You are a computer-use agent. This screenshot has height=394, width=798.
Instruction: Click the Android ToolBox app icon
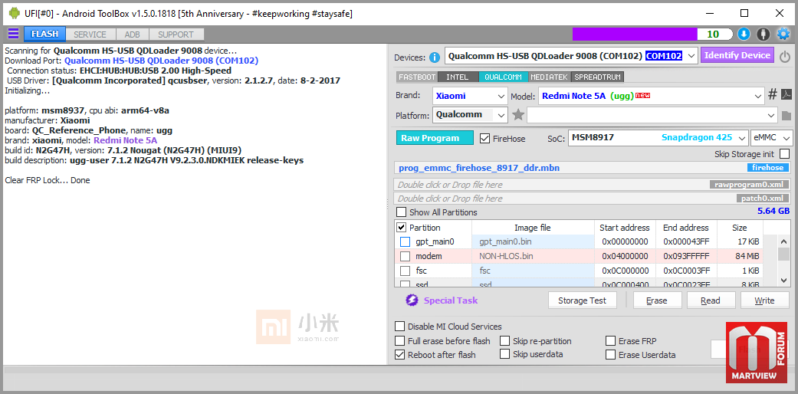coord(15,13)
